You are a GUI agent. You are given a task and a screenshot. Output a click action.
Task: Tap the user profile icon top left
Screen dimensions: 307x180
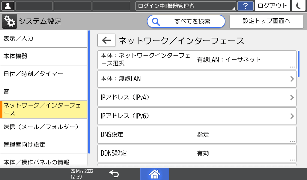coord(7,6)
